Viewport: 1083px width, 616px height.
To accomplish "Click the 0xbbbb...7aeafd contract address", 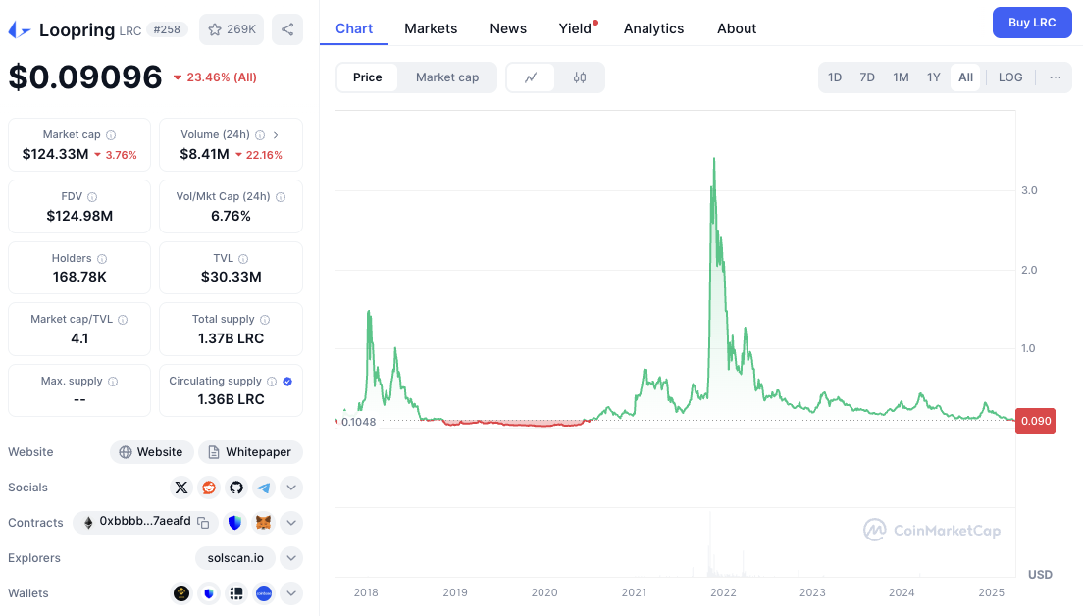I will tap(145, 522).
